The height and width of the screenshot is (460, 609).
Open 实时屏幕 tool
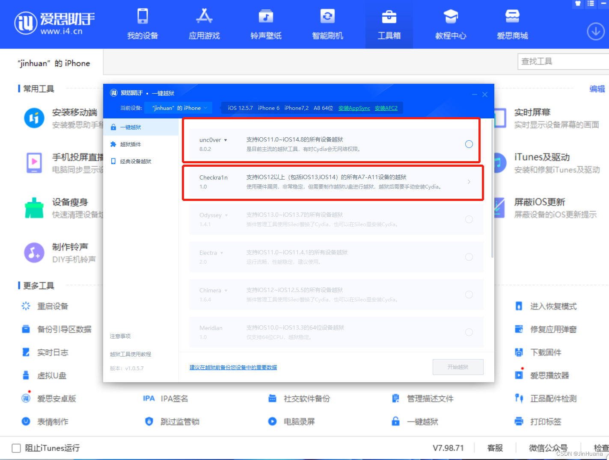pos(548,118)
